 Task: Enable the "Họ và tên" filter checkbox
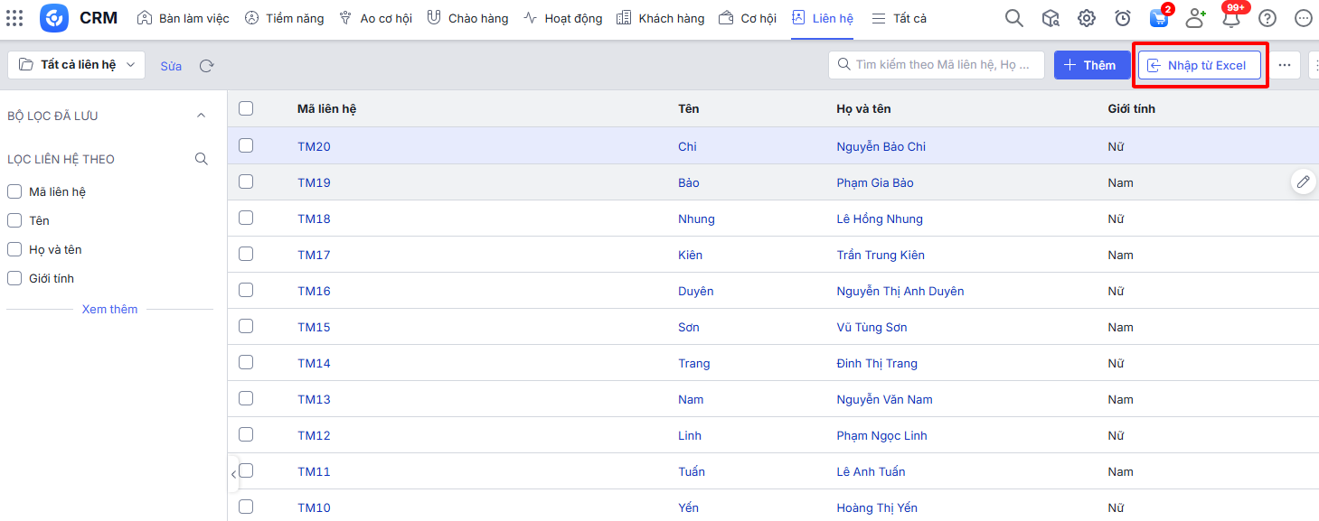14,249
